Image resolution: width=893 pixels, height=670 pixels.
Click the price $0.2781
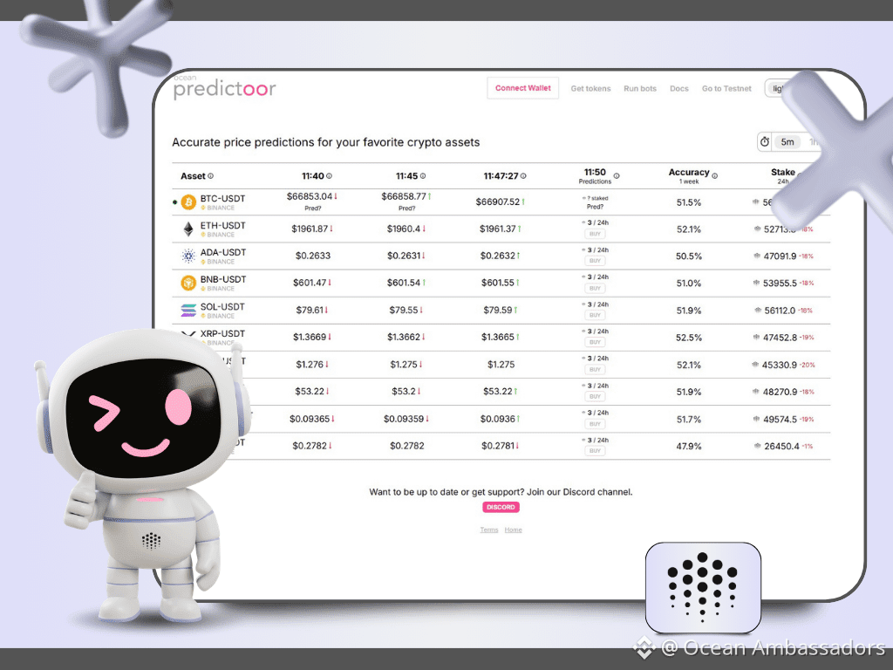(498, 446)
